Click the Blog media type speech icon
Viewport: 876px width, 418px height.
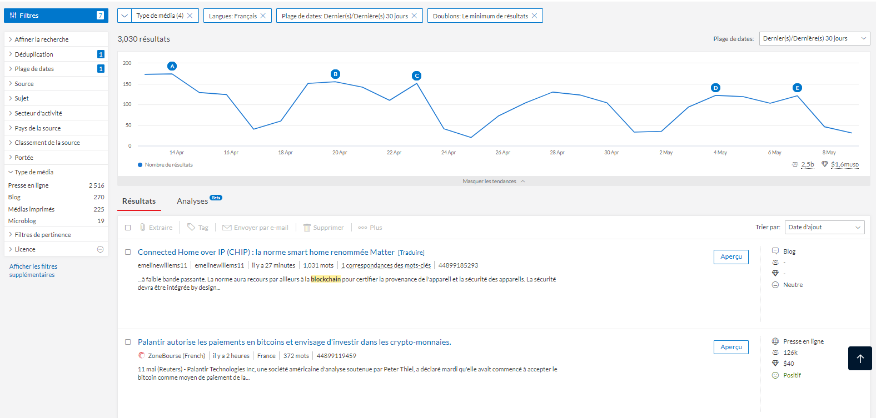[x=775, y=251]
